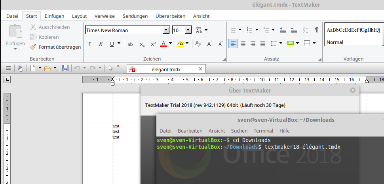Viewport: 384px width, 184px height.
Task: Decrease font size with A- icon
Action: (x=221, y=44)
